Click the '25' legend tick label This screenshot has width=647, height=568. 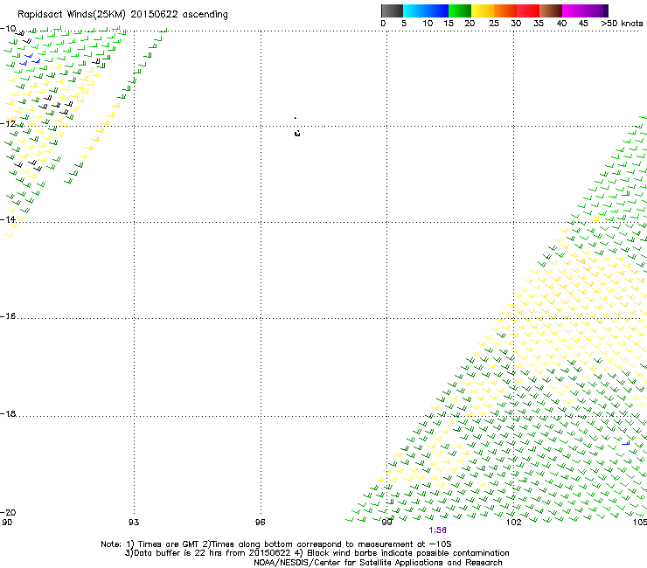tap(494, 24)
